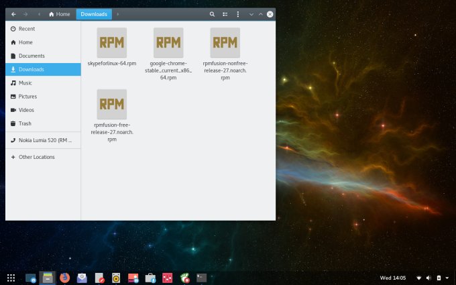Launch Firefox from the dock

pos(64,278)
